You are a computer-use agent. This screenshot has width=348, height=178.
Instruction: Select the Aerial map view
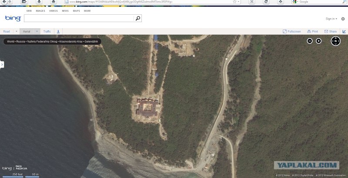coord(27,32)
